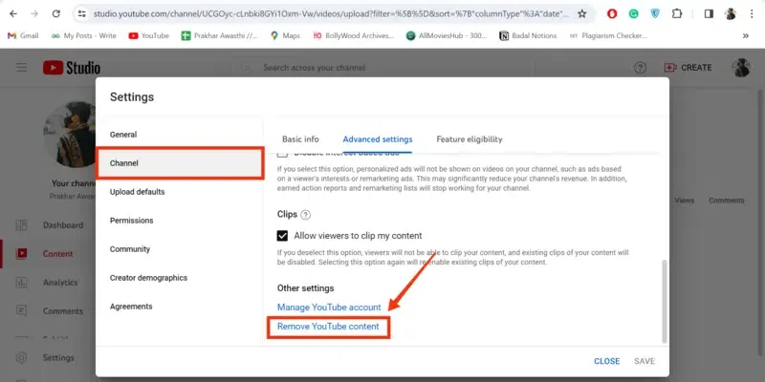This screenshot has width=765, height=382.
Task: Click the settings dialog scrollbar
Action: pyautogui.click(x=664, y=301)
